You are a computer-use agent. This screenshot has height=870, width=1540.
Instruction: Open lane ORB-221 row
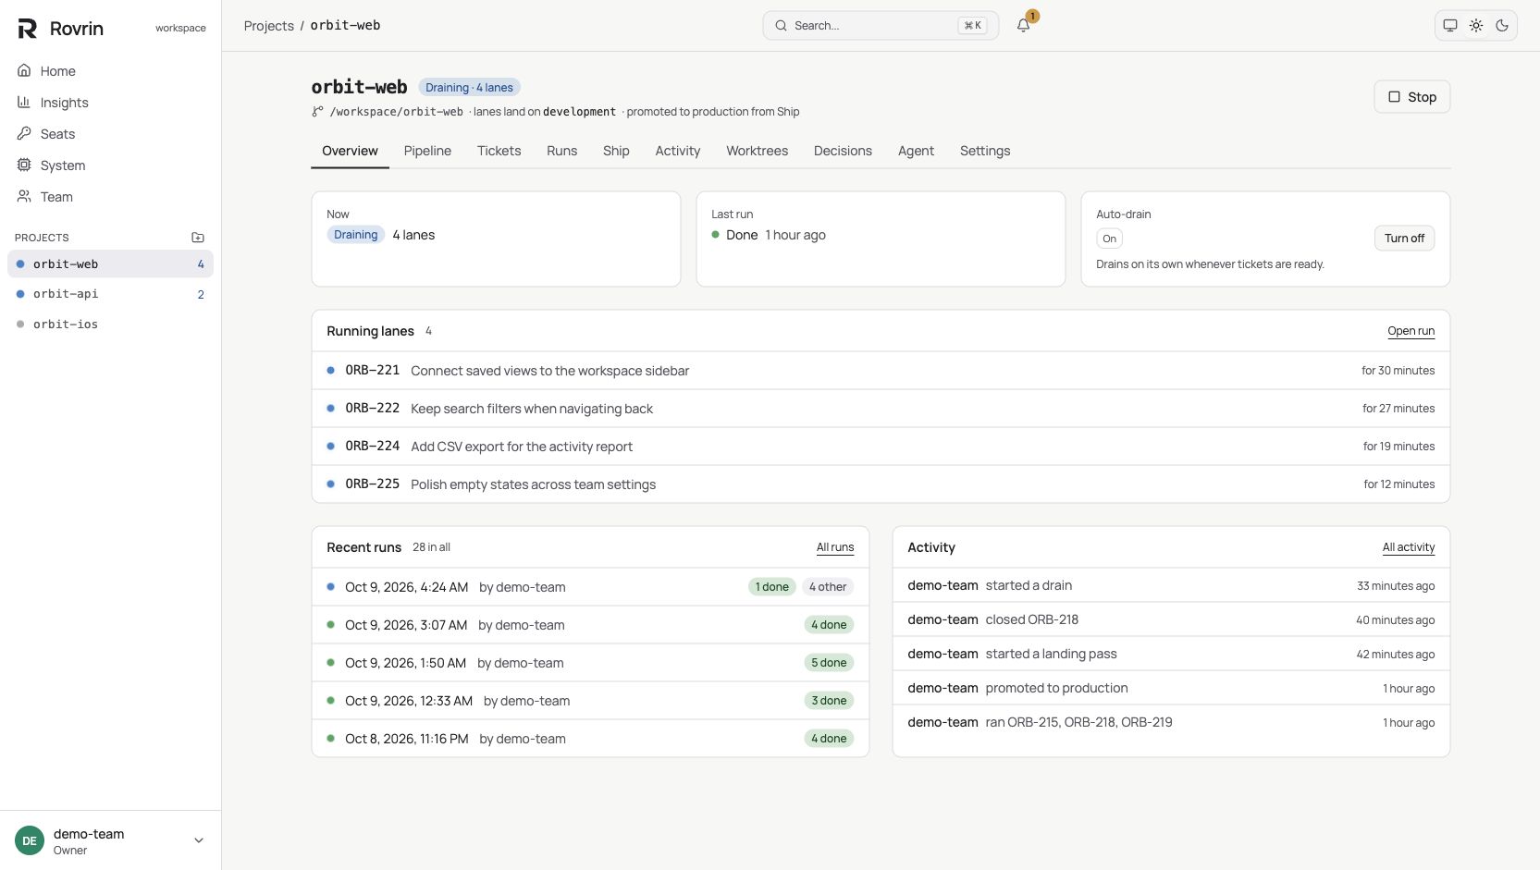881,371
